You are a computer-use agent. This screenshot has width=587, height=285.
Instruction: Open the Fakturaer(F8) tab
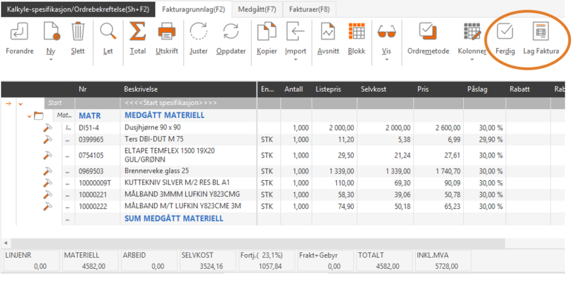click(309, 9)
